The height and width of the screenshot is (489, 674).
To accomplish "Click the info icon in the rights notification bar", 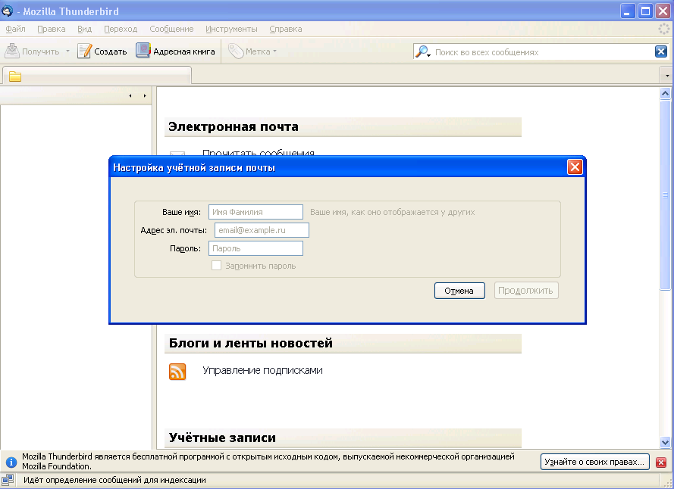I will click(x=11, y=462).
